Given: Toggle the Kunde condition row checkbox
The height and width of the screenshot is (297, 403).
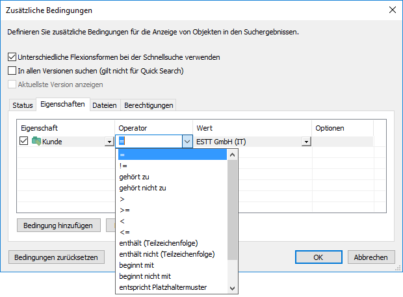Looking at the screenshot, I should [x=24, y=142].
